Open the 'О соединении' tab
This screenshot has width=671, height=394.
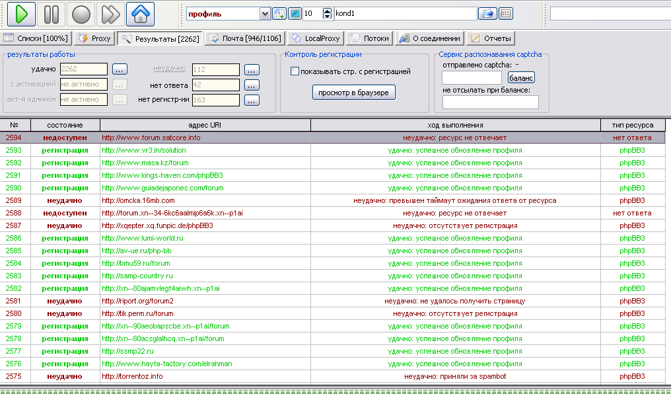point(430,38)
